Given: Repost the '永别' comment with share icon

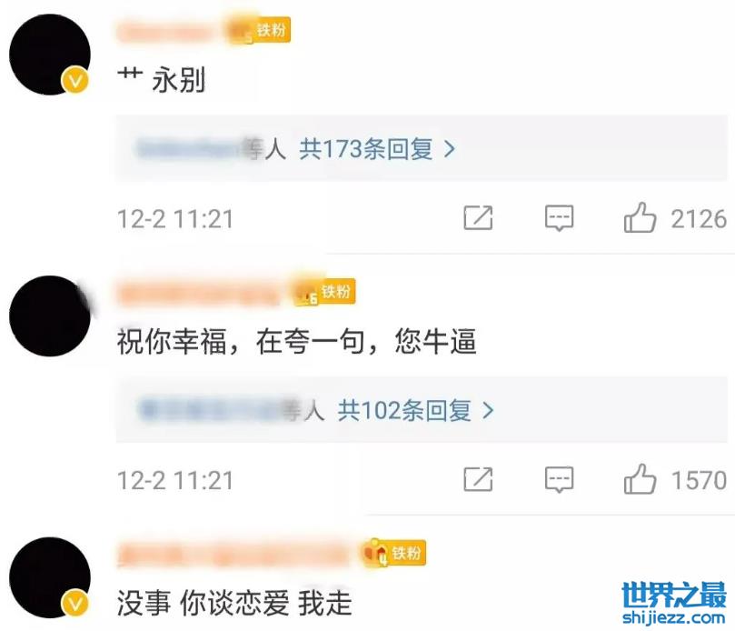Looking at the screenshot, I should (x=478, y=217).
